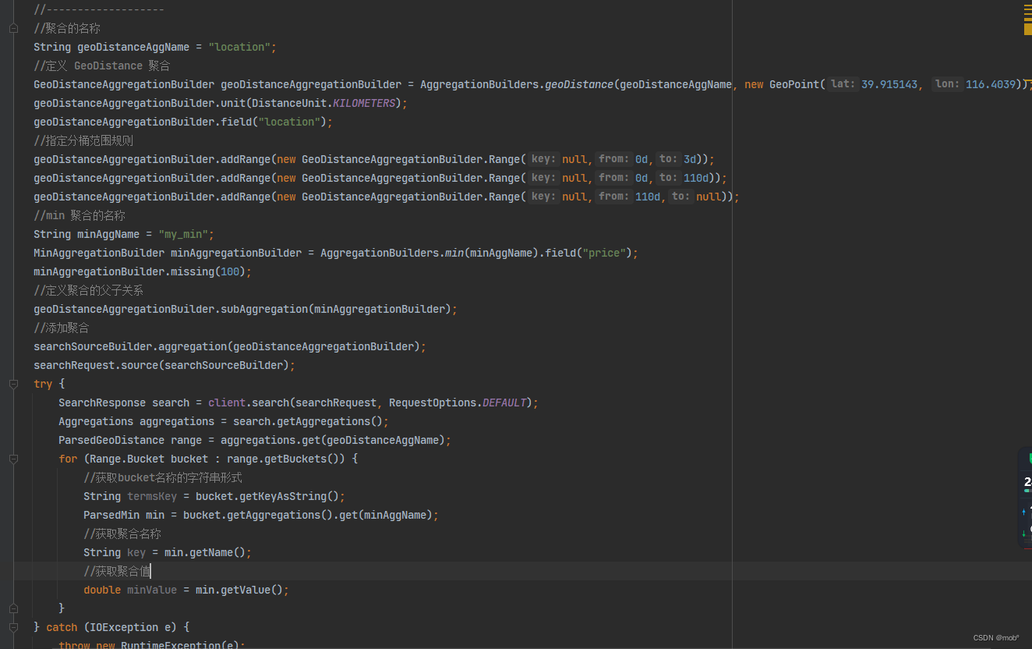This screenshot has height=649, width=1032.
Task: Click the comment //定义聚合的父子关系
Action: 88,290
